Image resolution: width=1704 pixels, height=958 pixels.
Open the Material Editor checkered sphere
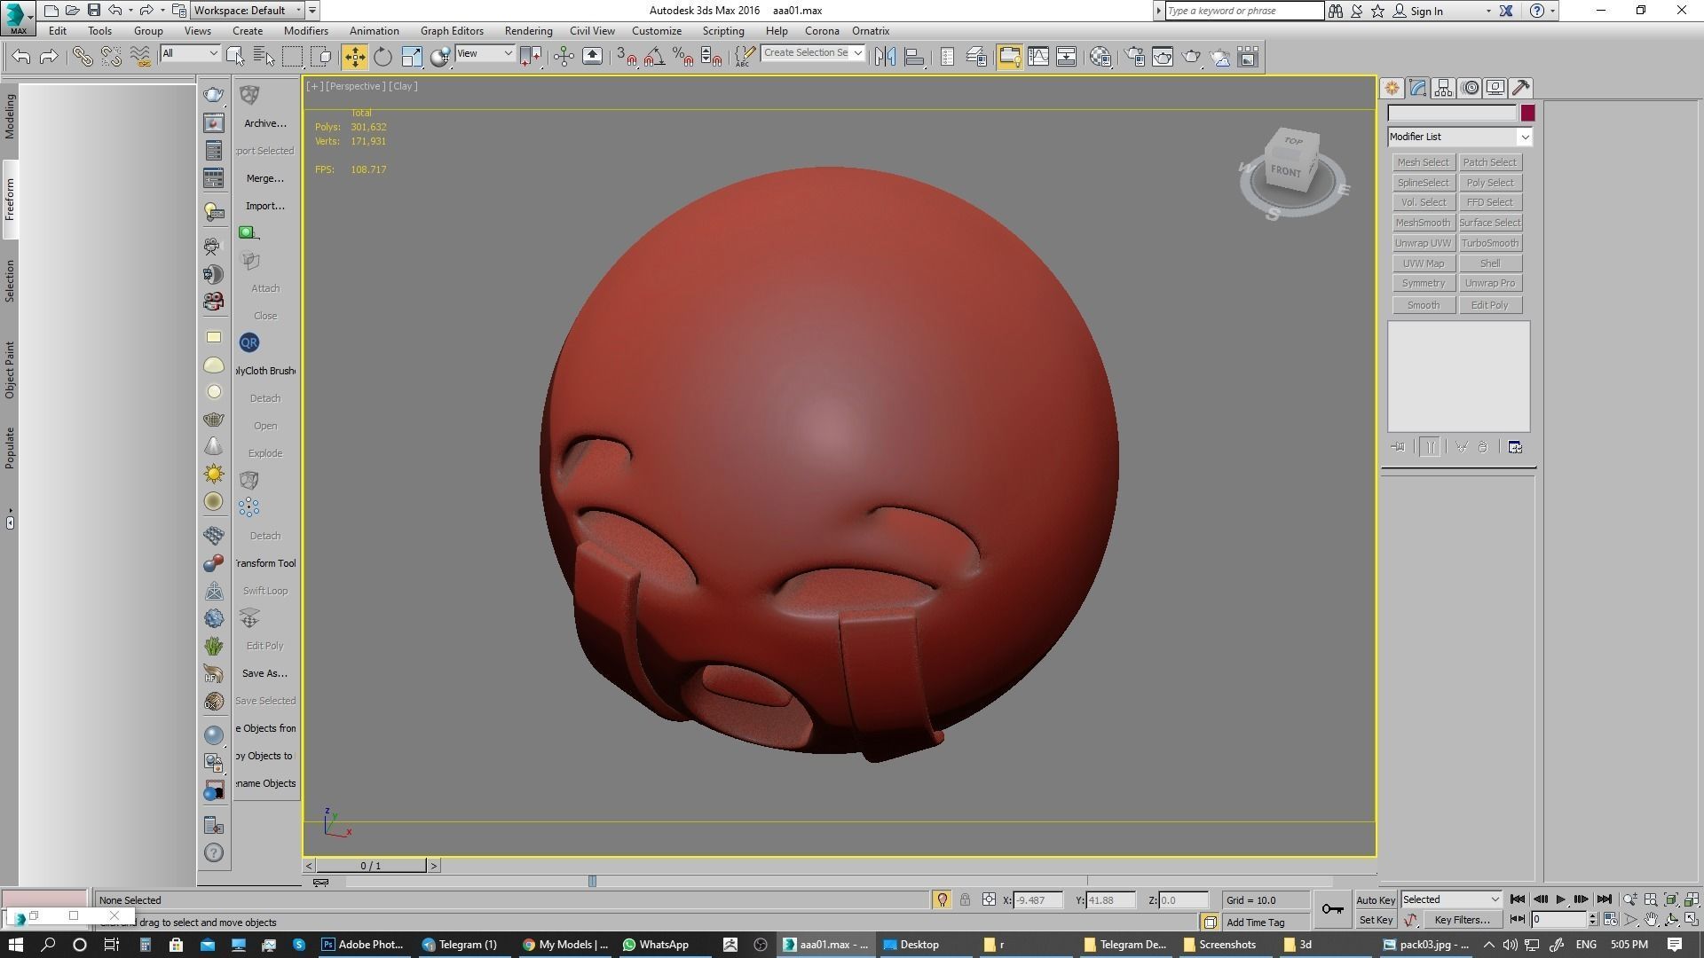tap(1100, 57)
